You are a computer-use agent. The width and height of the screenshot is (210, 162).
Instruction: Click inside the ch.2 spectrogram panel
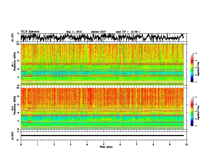point(102,109)
